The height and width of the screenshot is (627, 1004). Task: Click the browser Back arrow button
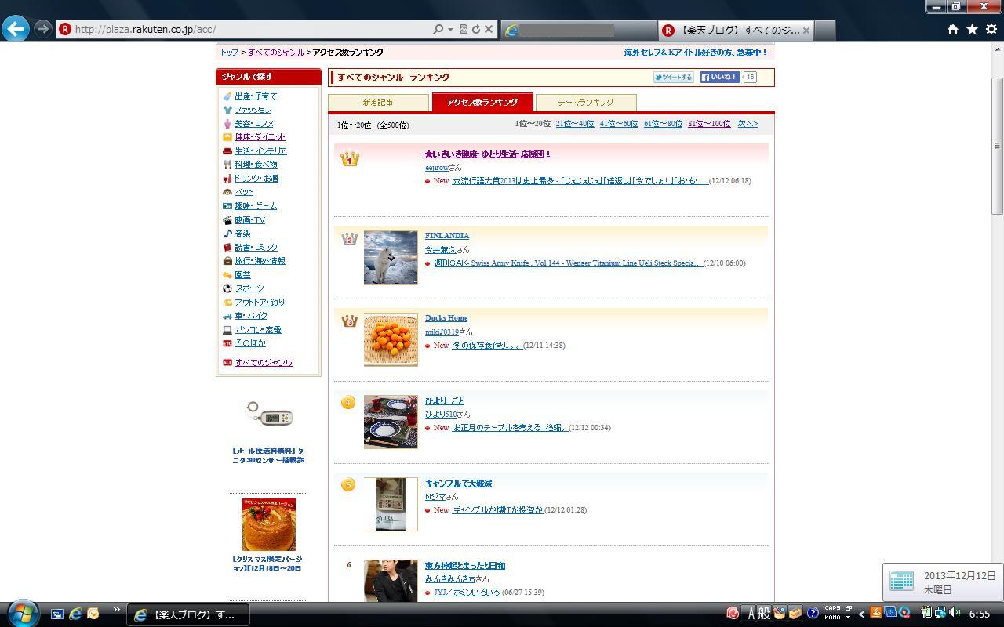16,29
